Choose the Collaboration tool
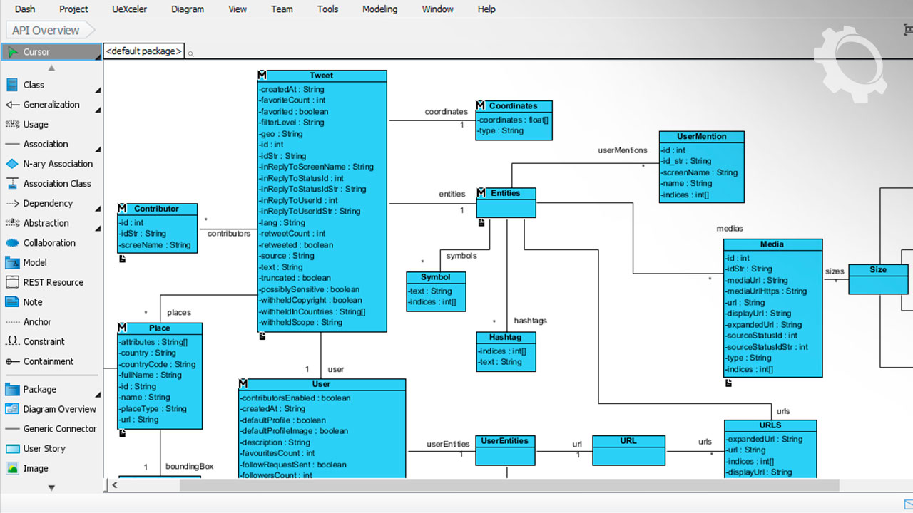This screenshot has width=913, height=513. [x=49, y=243]
